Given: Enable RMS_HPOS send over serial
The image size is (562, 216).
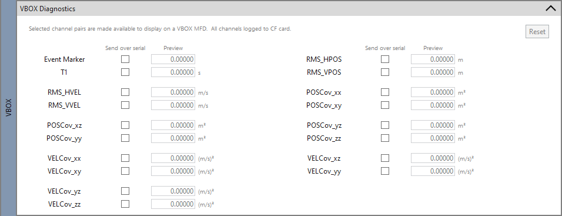Looking at the screenshot, I should tap(385, 59).
